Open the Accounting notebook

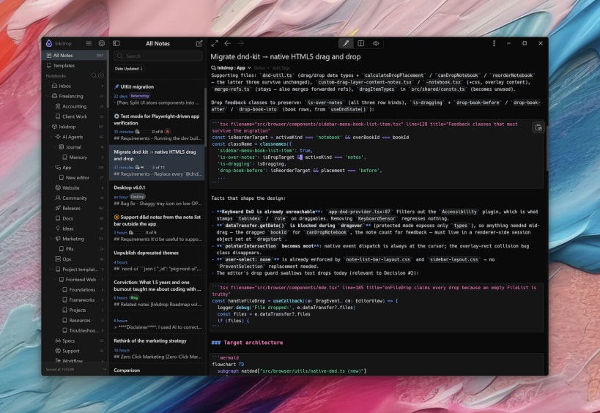tap(75, 106)
